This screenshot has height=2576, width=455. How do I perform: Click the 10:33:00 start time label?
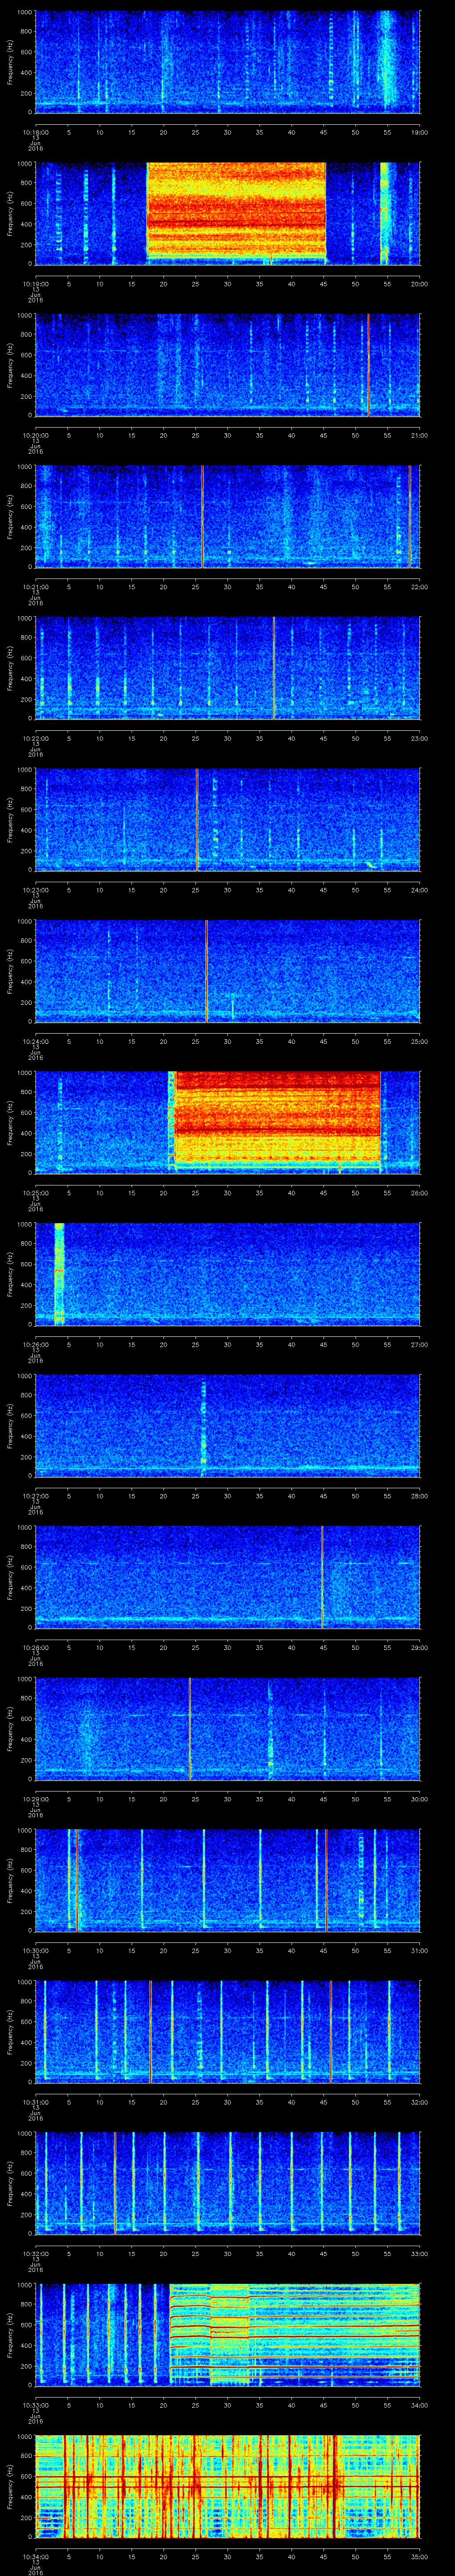35,2406
